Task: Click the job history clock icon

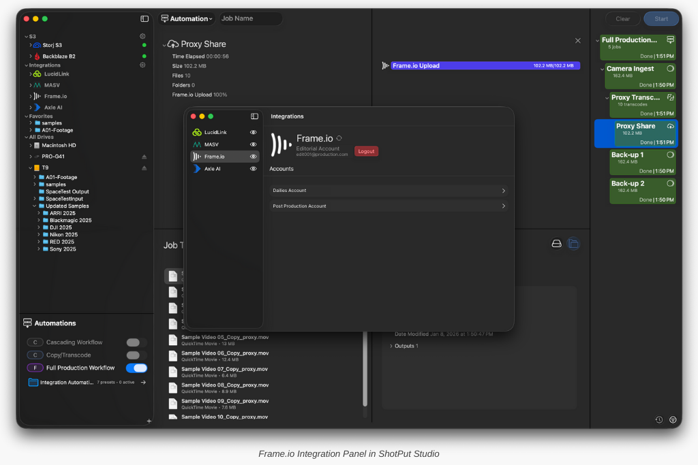Action: pyautogui.click(x=658, y=419)
